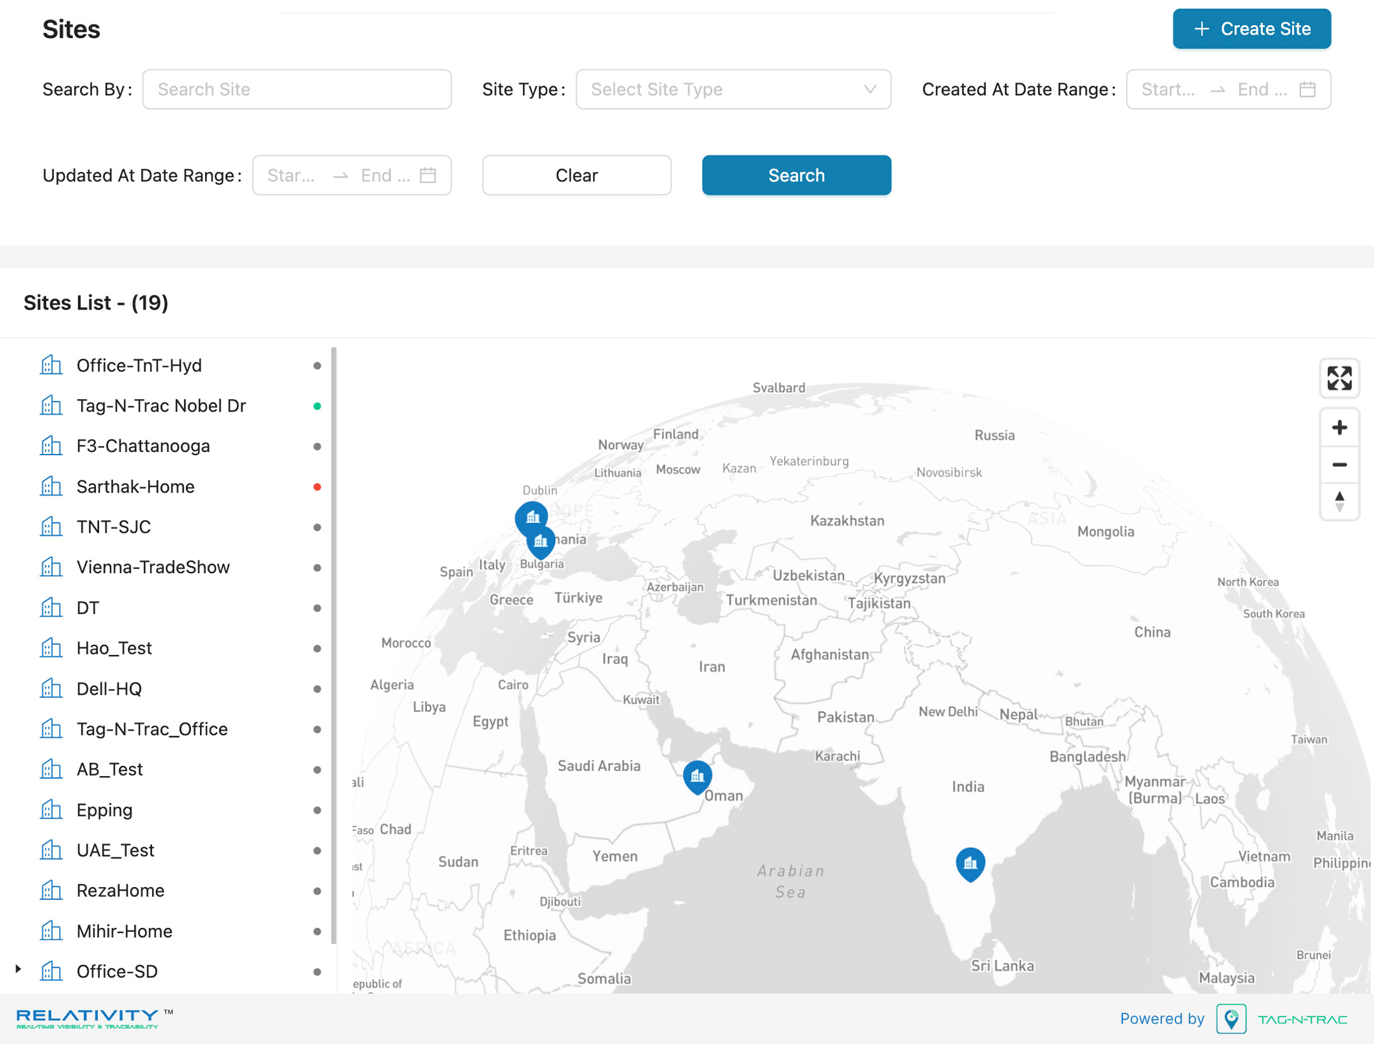1374x1044 pixels.
Task: Select Vienna-TradeShow site
Action: [153, 567]
